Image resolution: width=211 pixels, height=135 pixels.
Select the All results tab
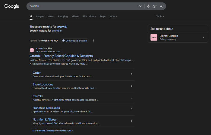(x=31, y=16)
